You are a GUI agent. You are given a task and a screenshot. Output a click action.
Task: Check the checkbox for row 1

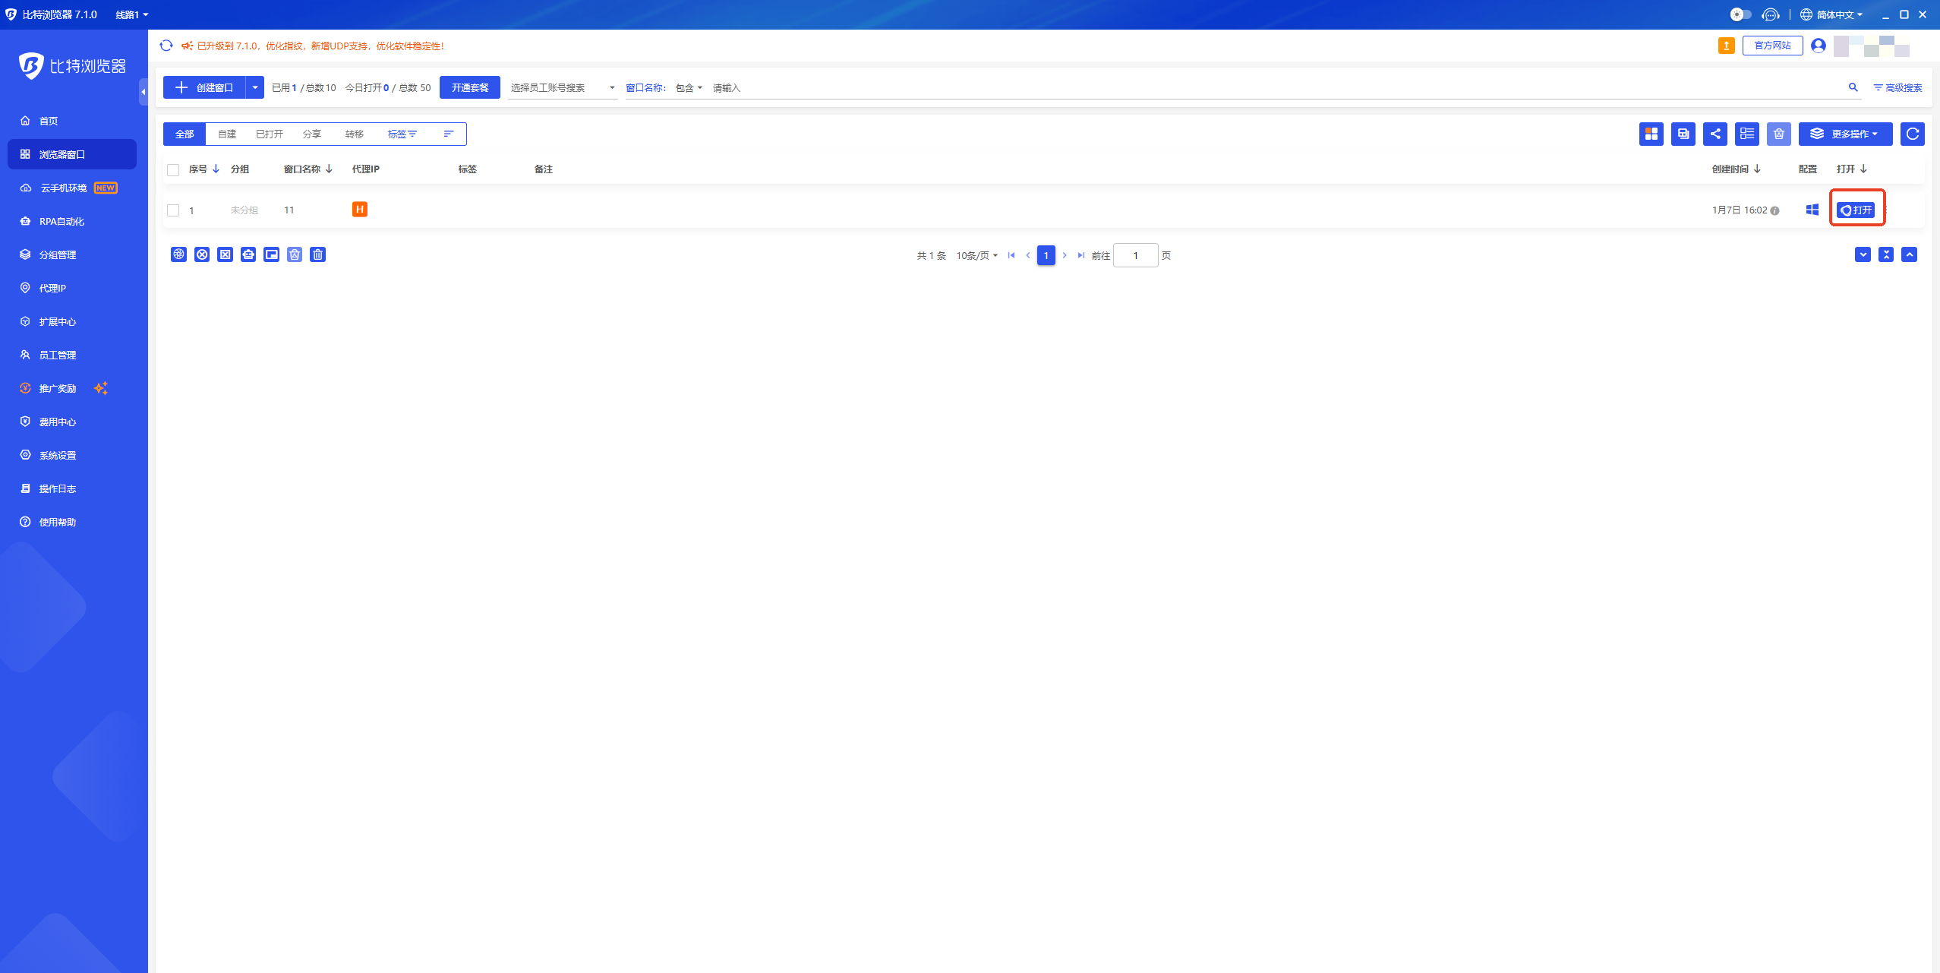(x=173, y=210)
